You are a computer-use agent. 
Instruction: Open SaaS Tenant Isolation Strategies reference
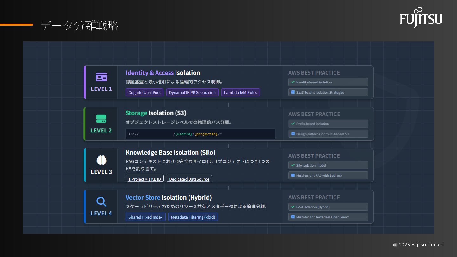[328, 92]
